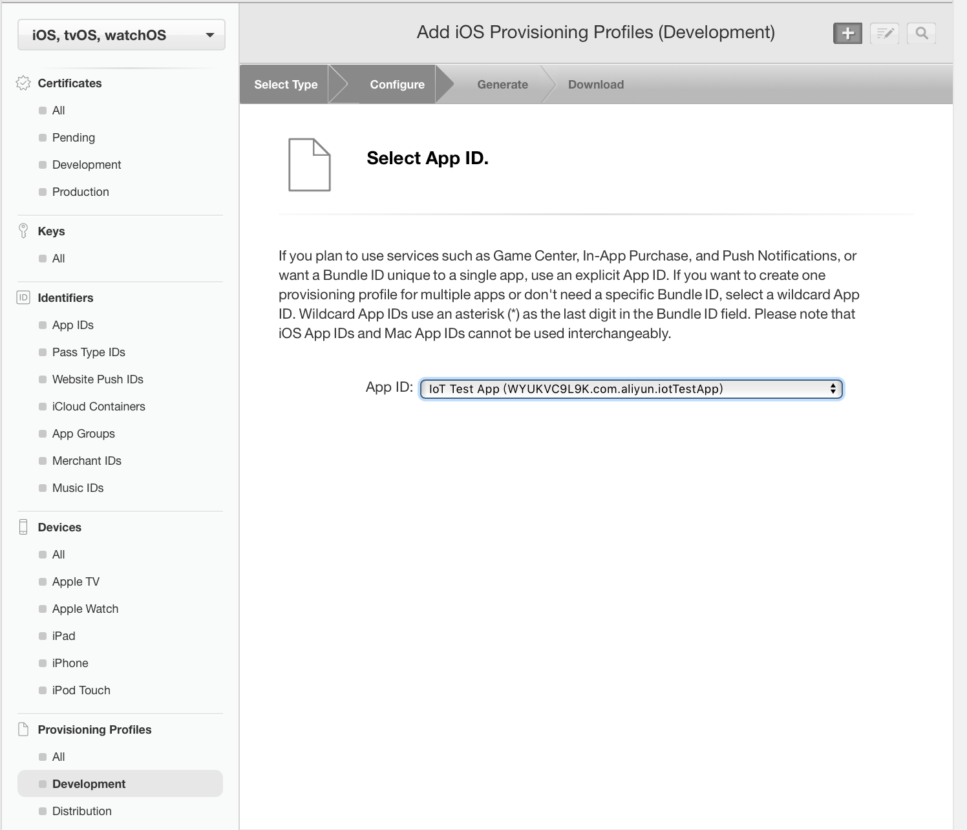Click the plus add-profile icon
This screenshot has height=830, width=967.
click(x=847, y=33)
